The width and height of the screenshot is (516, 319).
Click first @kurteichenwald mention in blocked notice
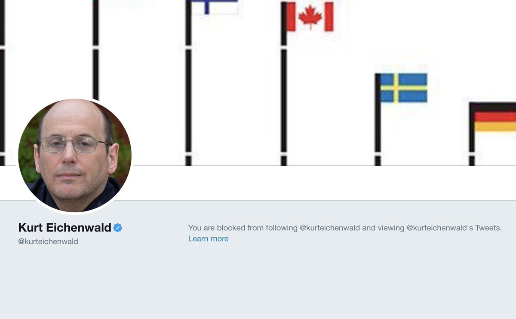point(330,228)
